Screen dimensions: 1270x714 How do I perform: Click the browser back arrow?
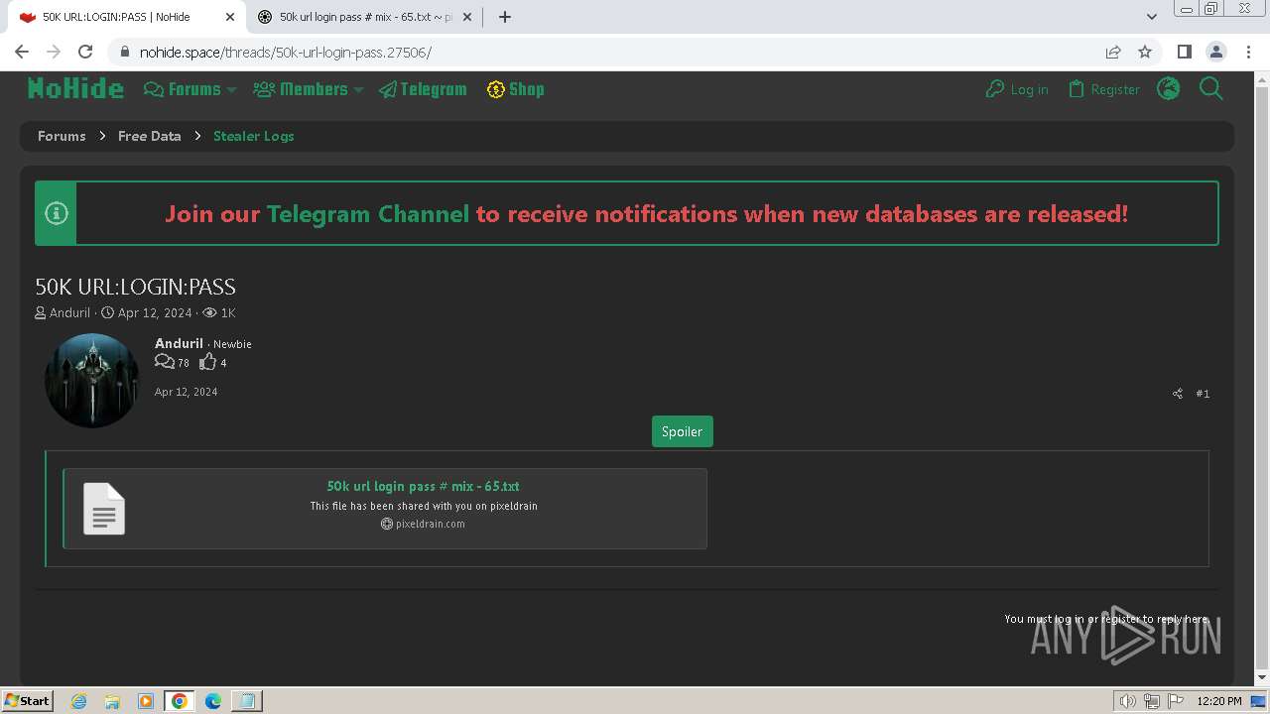coord(22,52)
